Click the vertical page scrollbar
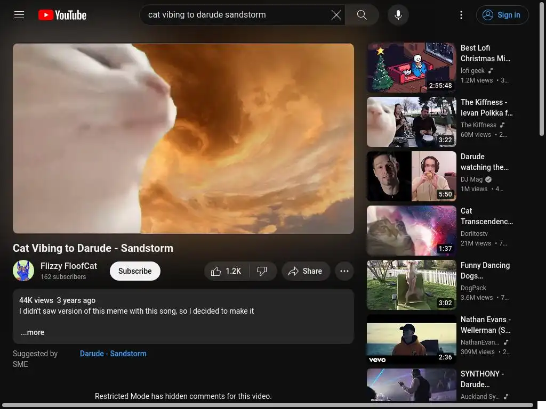 coord(541,70)
